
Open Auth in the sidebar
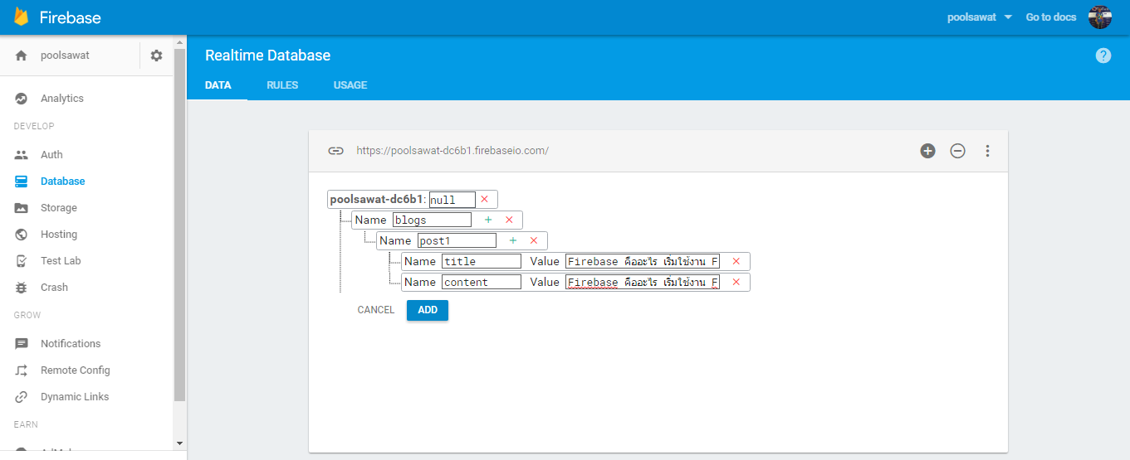coord(51,155)
